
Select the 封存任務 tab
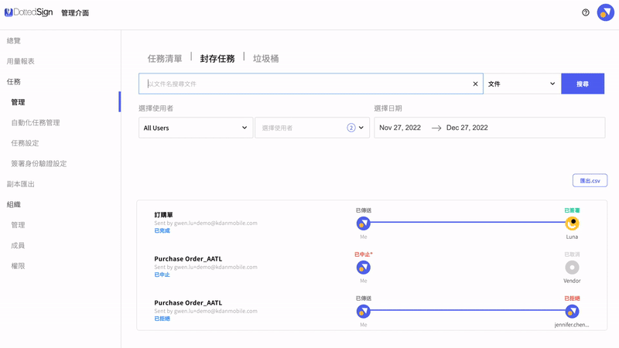[x=217, y=59]
